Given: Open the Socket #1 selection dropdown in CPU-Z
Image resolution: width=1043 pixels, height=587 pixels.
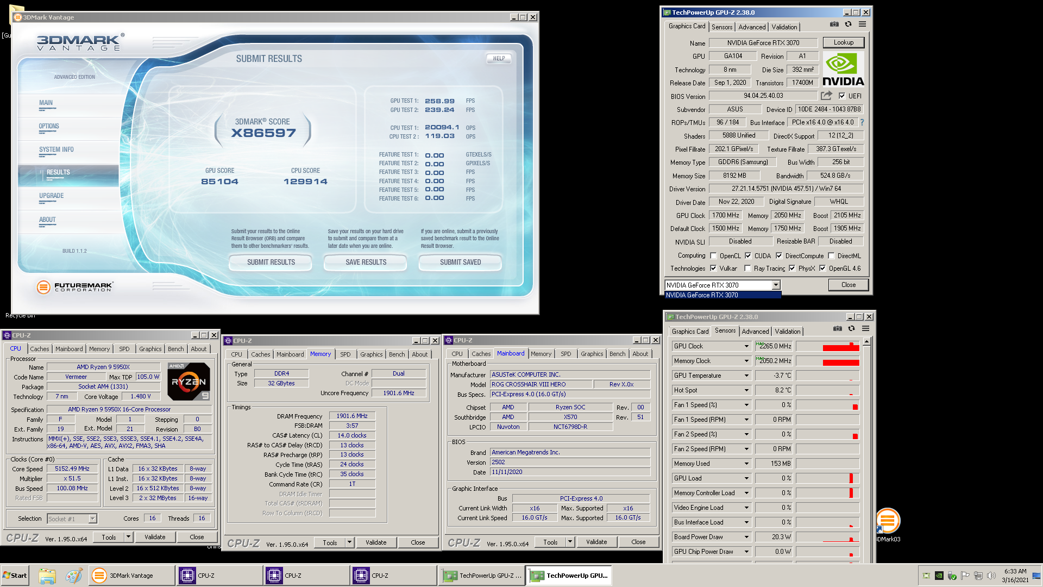Looking at the screenshot, I should (92, 519).
